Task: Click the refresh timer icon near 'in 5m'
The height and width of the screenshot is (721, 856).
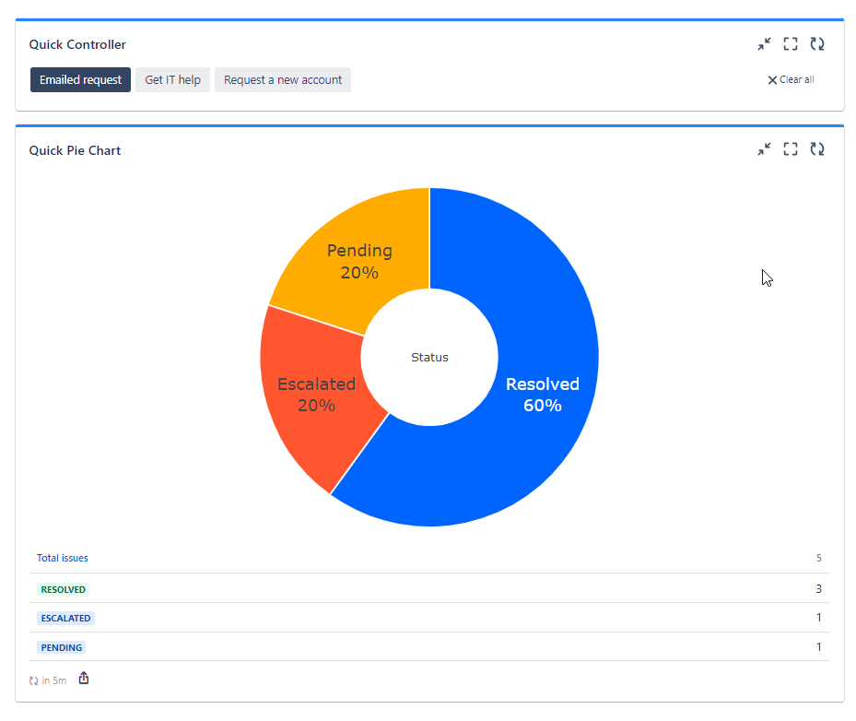Action: (x=33, y=680)
